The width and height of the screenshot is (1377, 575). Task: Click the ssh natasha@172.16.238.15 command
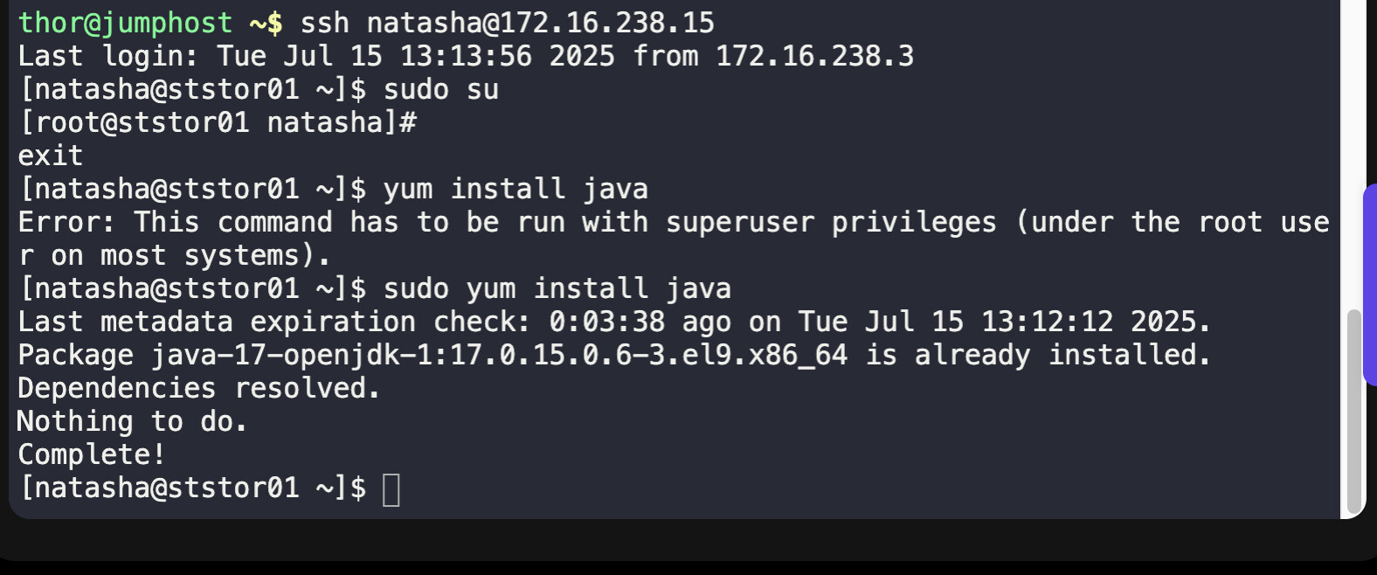507,23
